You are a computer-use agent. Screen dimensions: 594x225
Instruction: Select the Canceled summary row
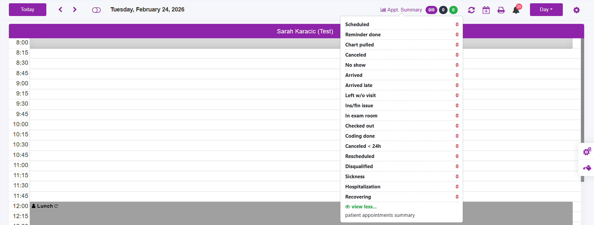pos(402,55)
